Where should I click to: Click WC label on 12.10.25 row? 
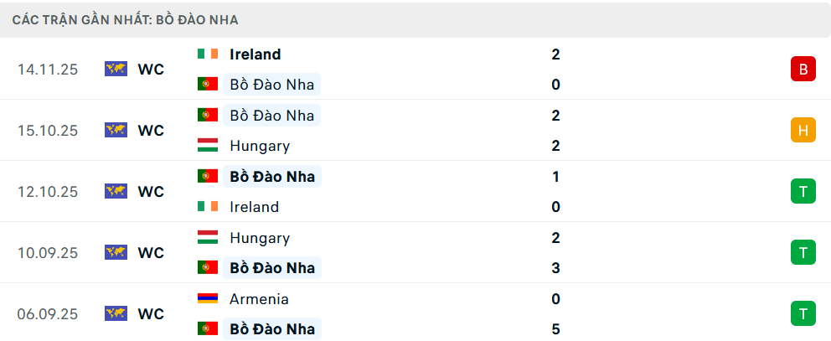(x=151, y=191)
